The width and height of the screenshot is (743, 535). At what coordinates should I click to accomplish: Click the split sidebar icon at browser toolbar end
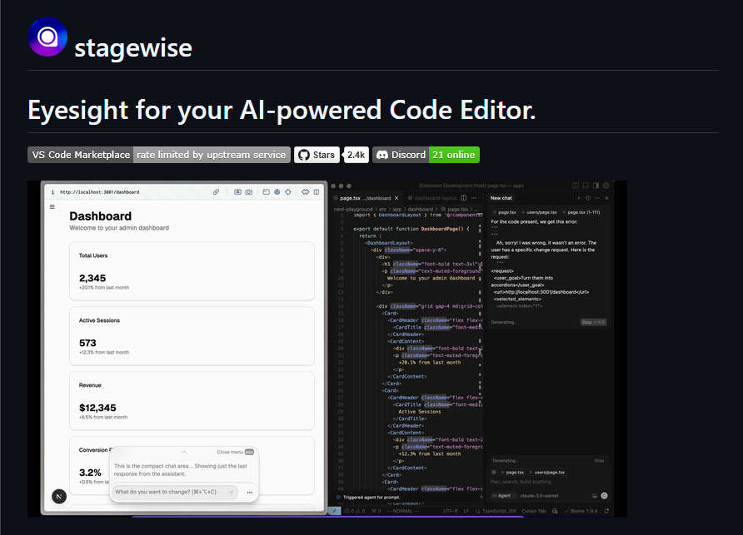tap(316, 191)
